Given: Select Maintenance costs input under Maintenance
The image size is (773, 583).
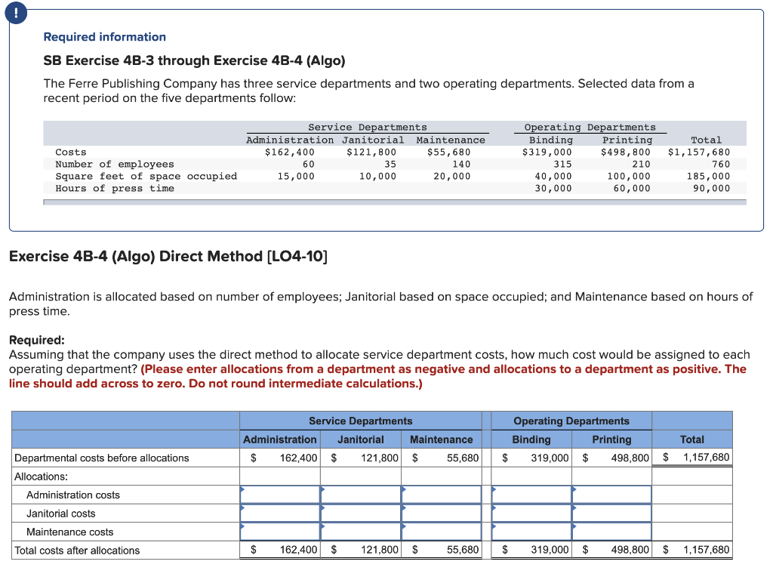Looking at the screenshot, I should pos(442,532).
